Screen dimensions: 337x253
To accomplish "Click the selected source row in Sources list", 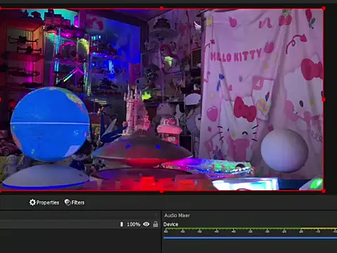I will (79, 224).
